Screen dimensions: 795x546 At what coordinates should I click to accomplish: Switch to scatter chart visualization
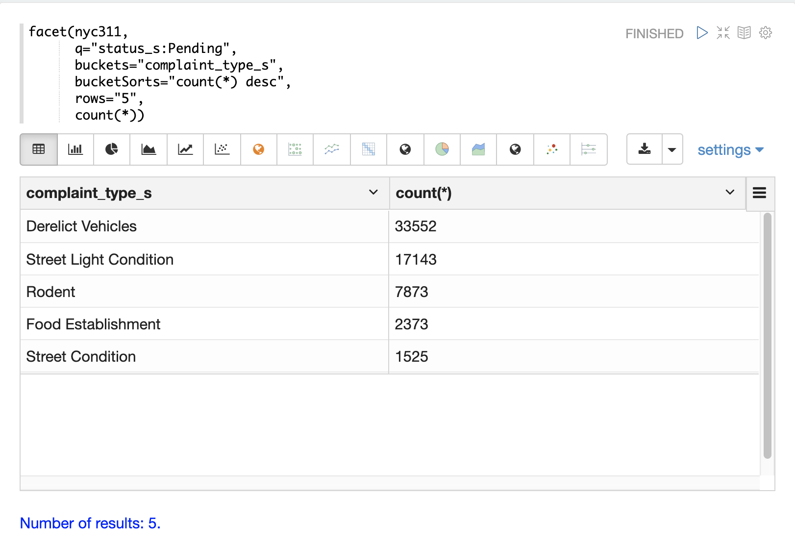tap(222, 149)
